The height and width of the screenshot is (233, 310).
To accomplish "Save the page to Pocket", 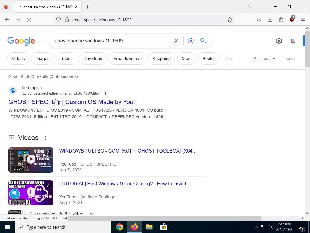I will tap(259, 20).
